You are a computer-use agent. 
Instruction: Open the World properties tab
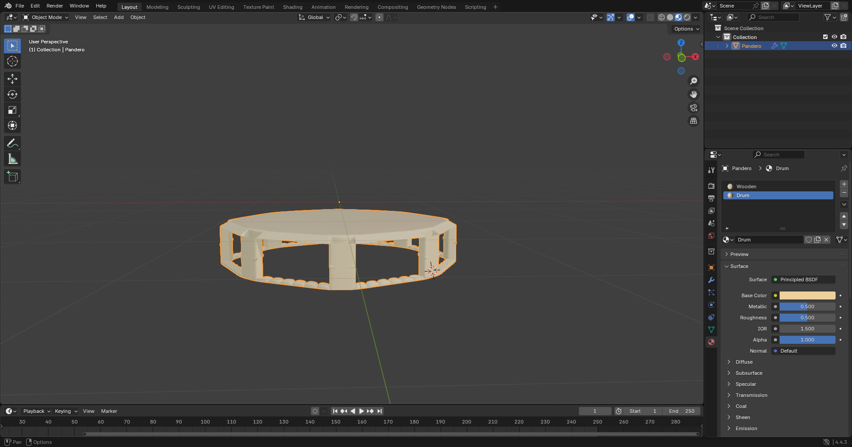click(x=711, y=236)
